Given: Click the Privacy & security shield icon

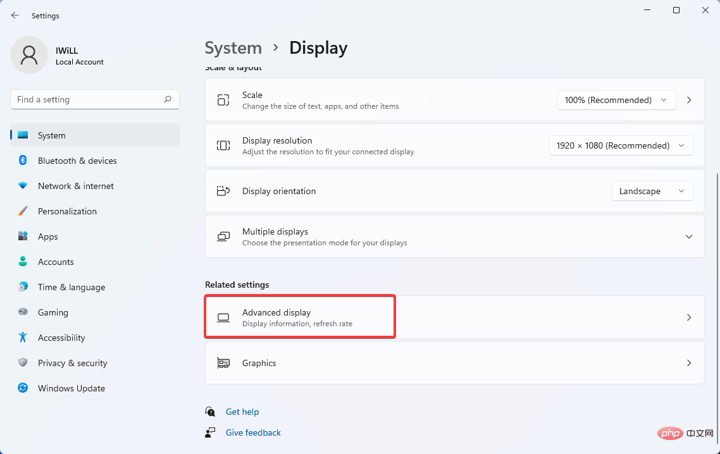Looking at the screenshot, I should tap(23, 362).
